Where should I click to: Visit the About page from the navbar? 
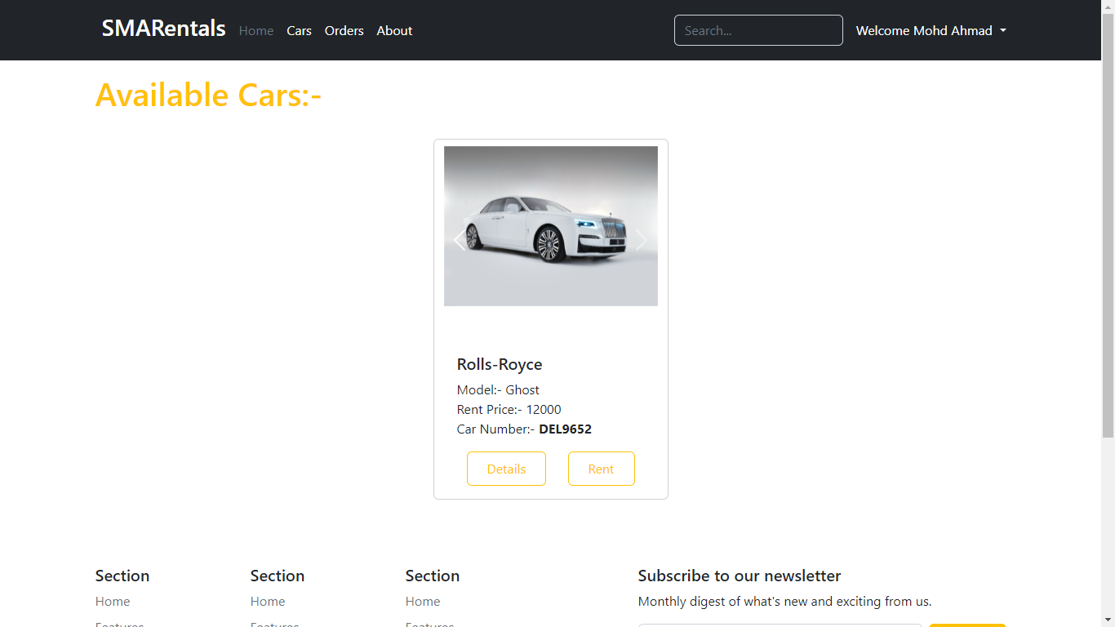[x=394, y=30]
